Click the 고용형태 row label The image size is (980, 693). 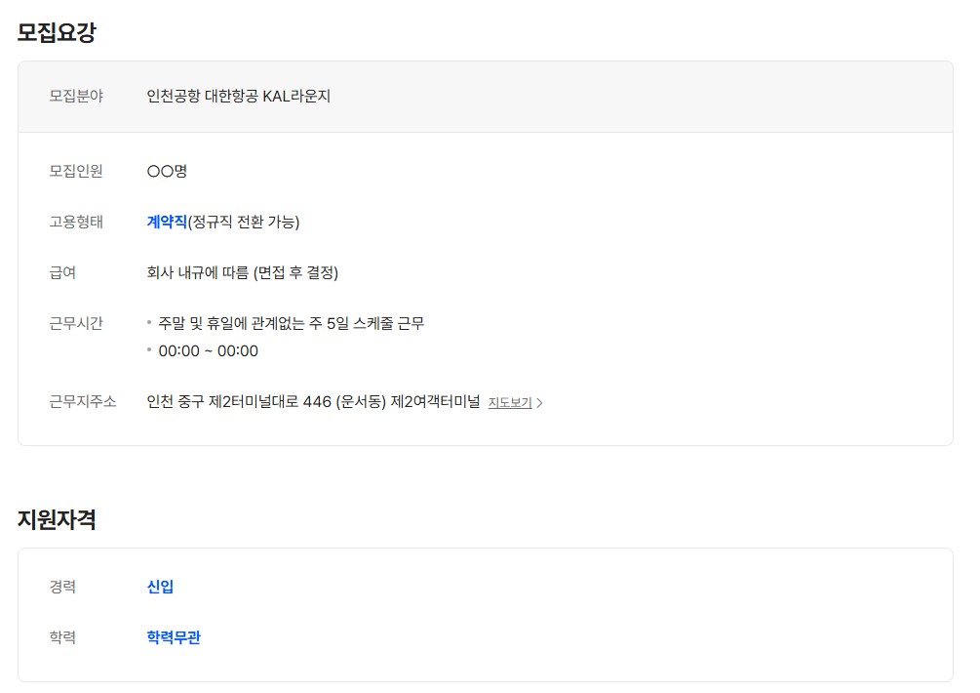coord(76,222)
